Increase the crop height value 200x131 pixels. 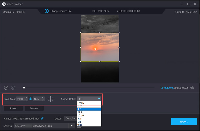click(43, 98)
